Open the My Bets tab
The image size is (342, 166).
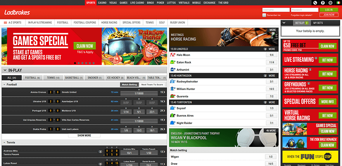click(x=318, y=22)
